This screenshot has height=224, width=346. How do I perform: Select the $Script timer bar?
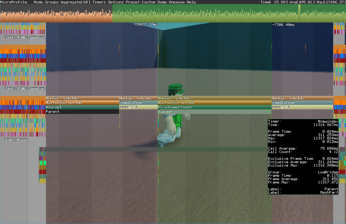(82, 107)
